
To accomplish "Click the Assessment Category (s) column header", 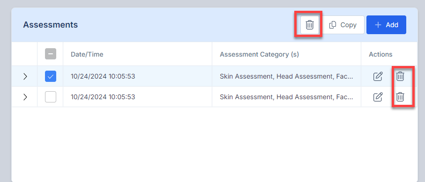I will point(259,54).
